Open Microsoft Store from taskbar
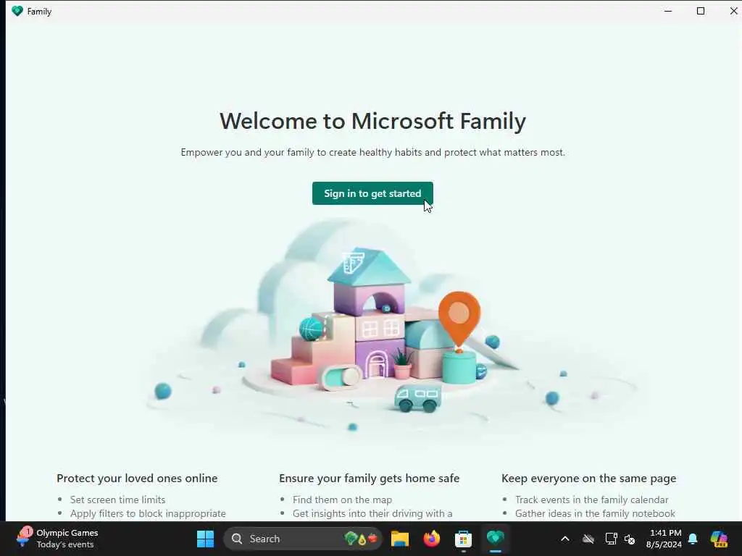 click(x=463, y=539)
